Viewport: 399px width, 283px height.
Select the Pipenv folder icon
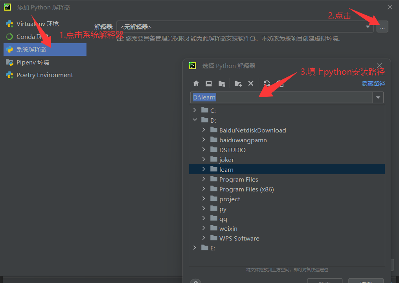coord(10,62)
